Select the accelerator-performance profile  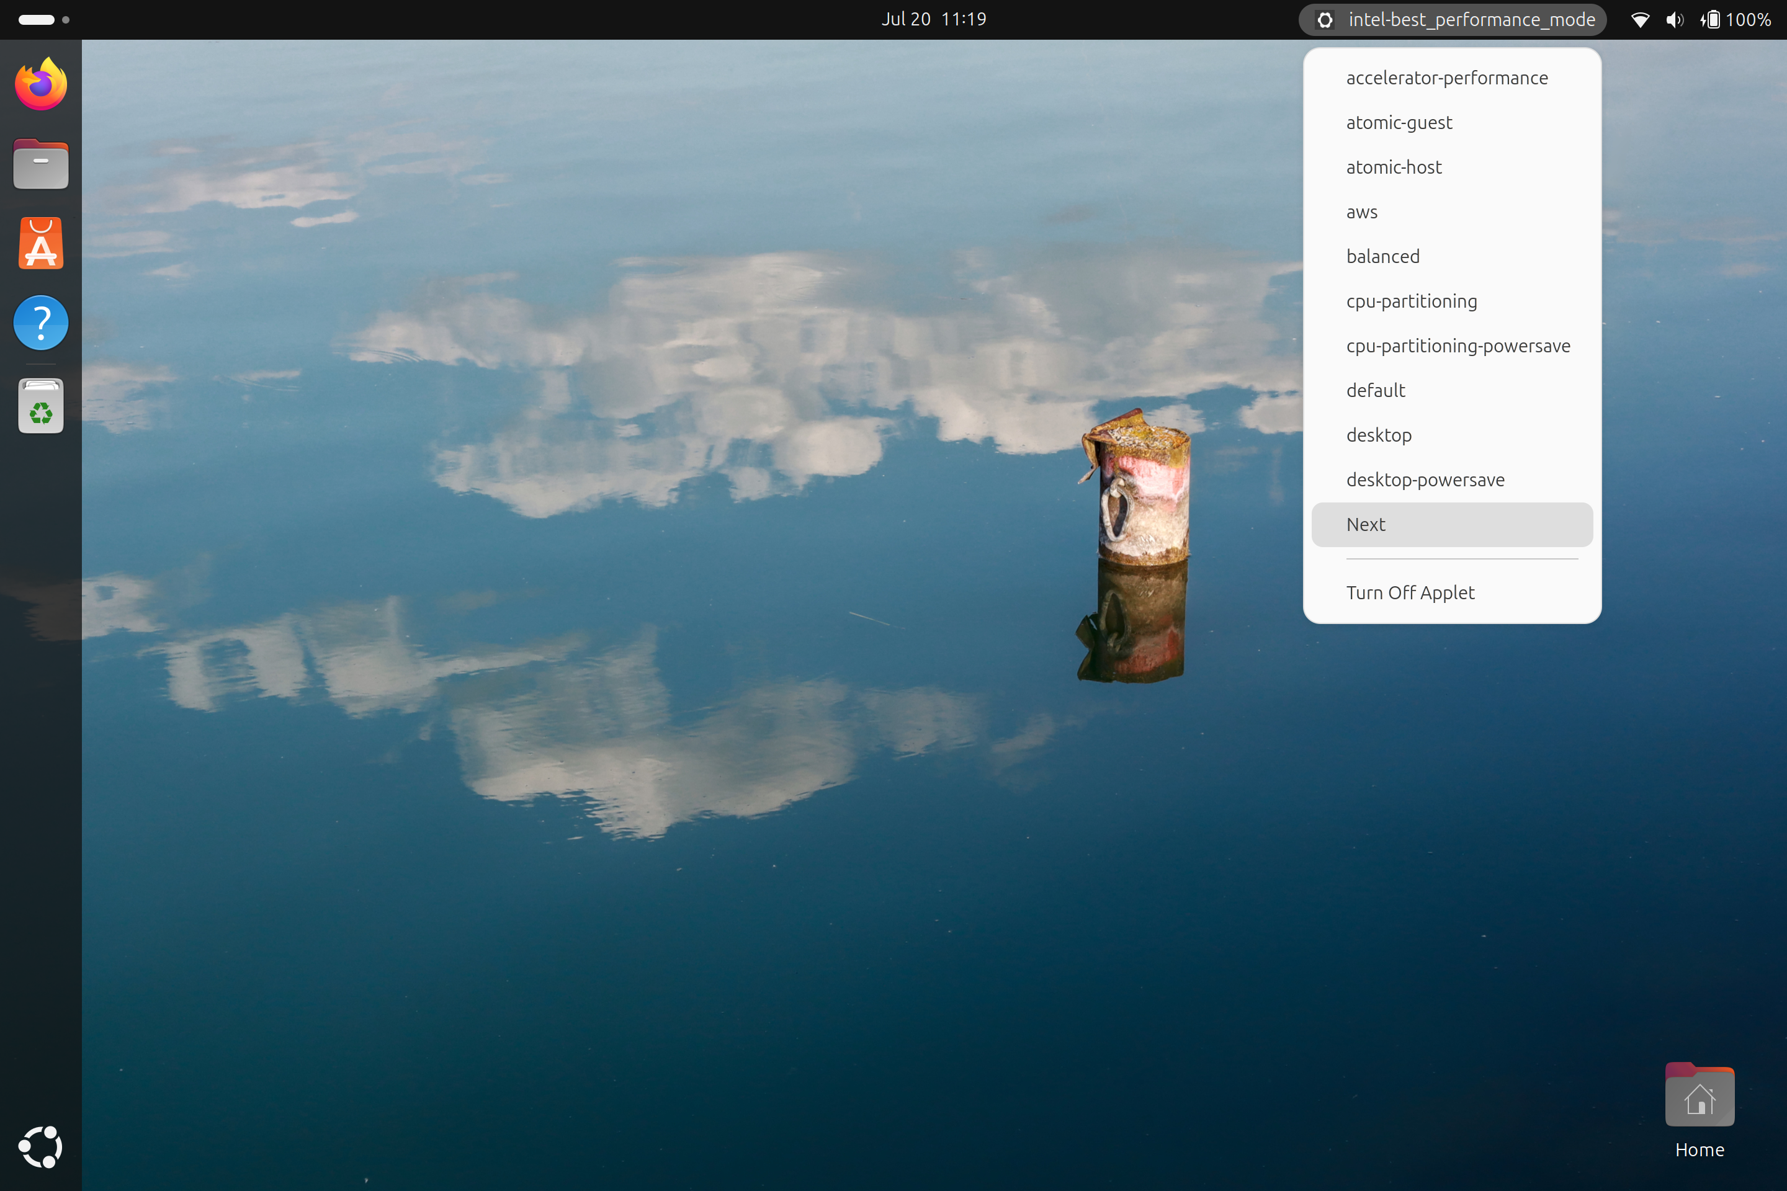point(1446,78)
